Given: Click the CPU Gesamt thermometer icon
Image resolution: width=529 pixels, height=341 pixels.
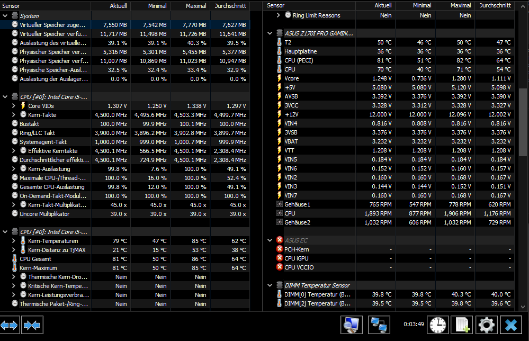Looking at the screenshot, I should click(14, 259).
